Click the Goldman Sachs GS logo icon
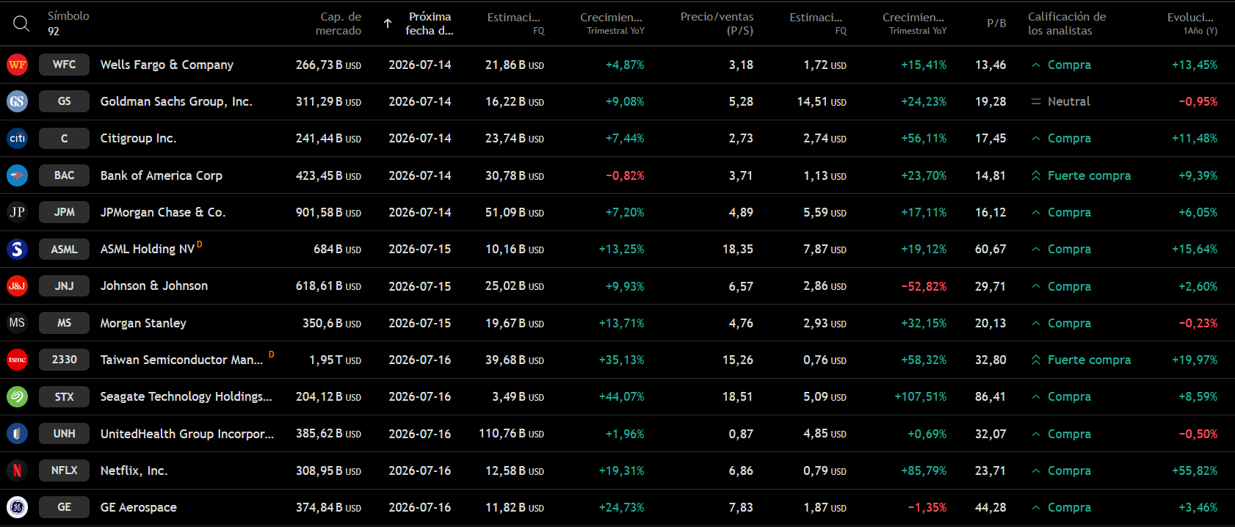Viewport: 1235px width, 527px height. click(x=17, y=101)
